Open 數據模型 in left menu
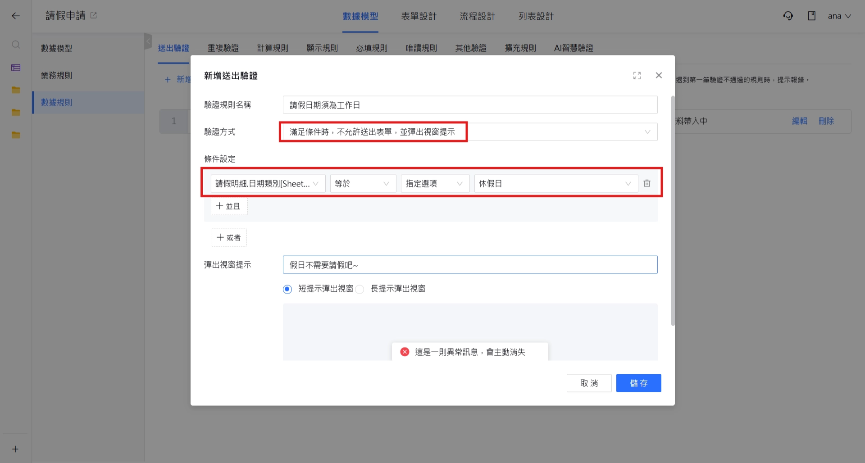 88,48
